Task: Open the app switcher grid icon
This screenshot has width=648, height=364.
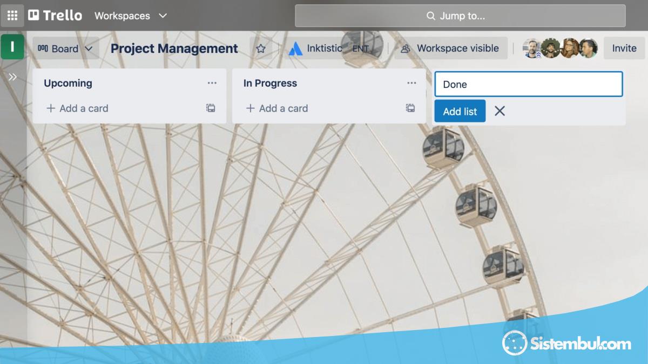Action: (12, 16)
